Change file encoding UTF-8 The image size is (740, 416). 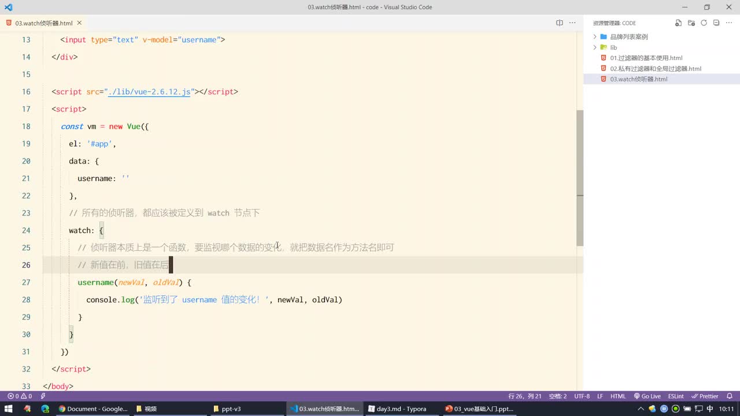[x=582, y=396]
